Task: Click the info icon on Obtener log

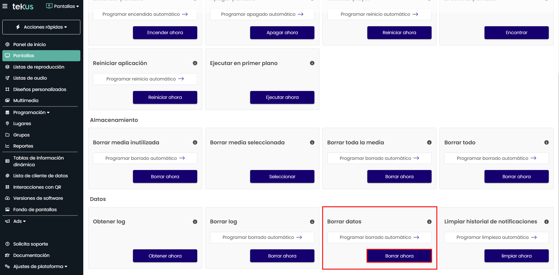Action: pos(195,222)
